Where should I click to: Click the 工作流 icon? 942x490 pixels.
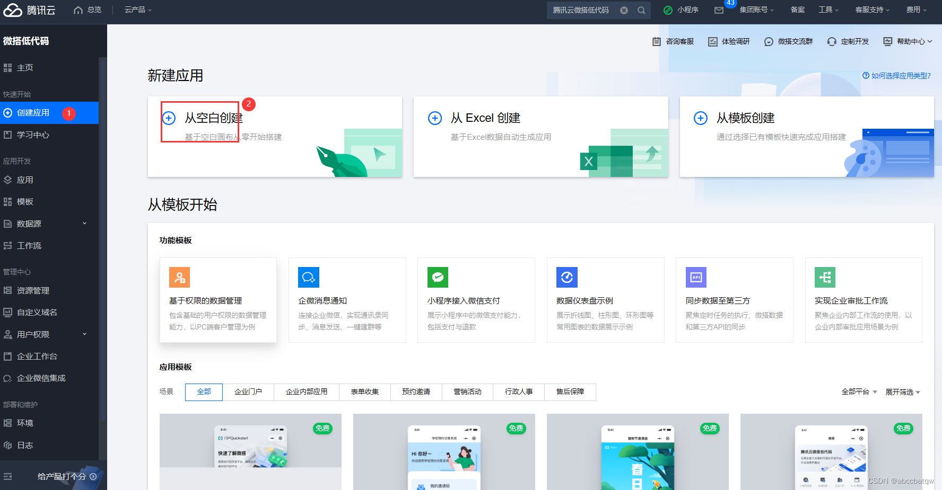[x=7, y=245]
